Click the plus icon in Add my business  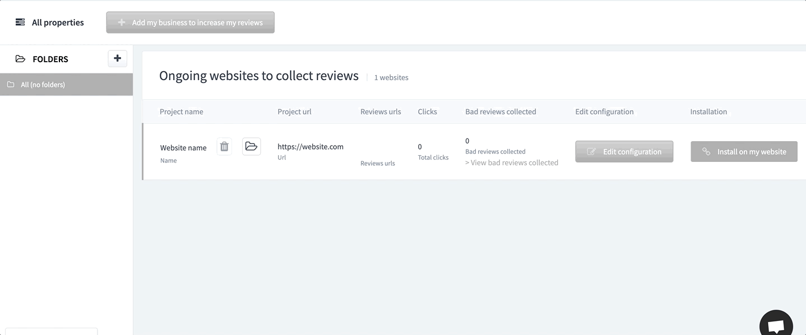coord(122,23)
